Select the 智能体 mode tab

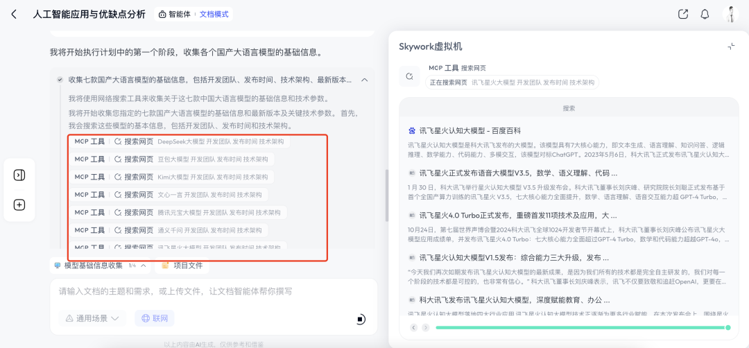pyautogui.click(x=174, y=15)
